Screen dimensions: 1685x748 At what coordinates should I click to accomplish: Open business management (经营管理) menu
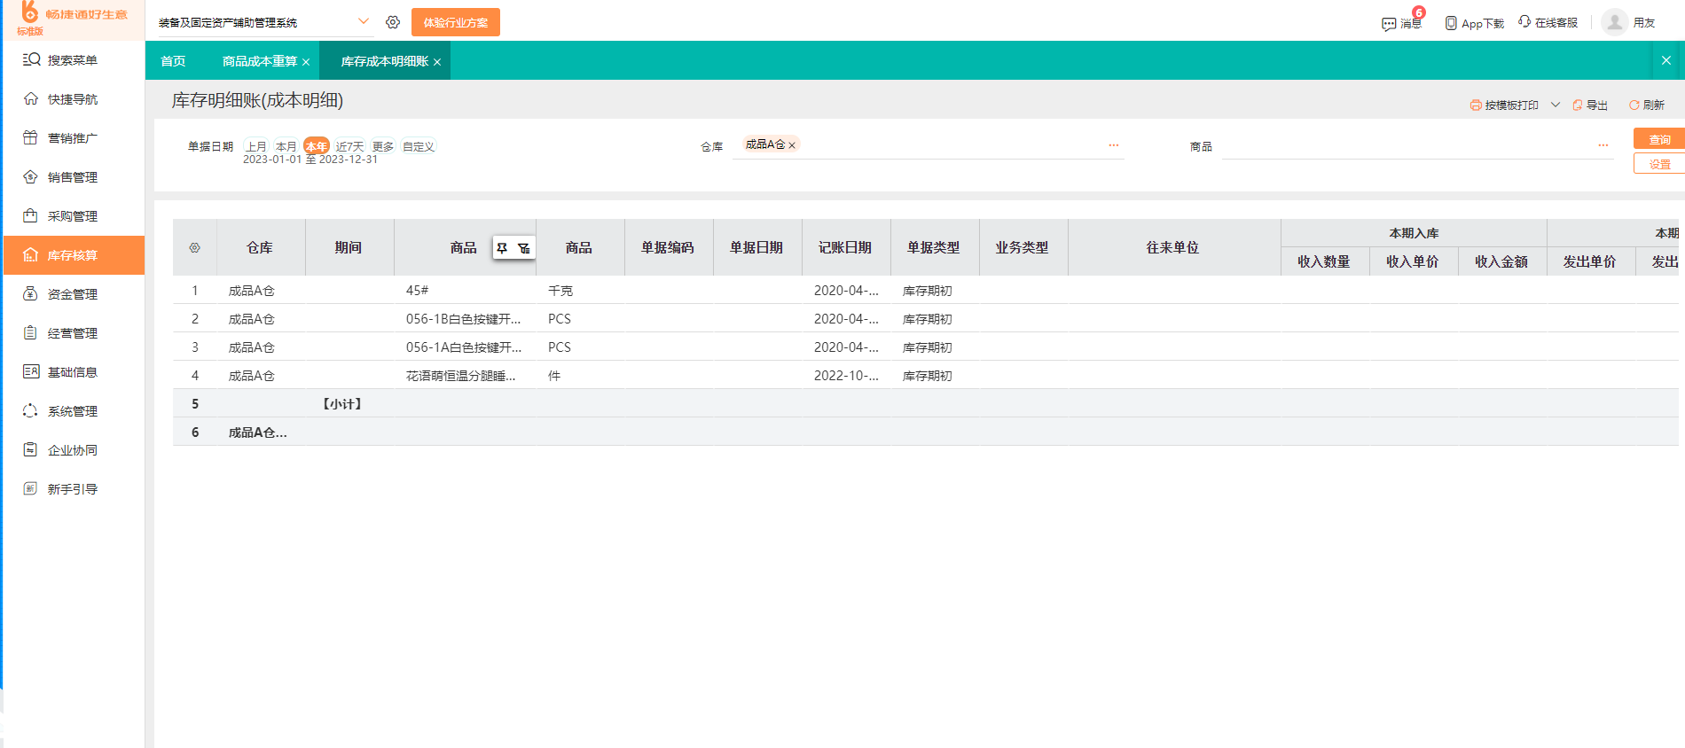[x=72, y=333]
